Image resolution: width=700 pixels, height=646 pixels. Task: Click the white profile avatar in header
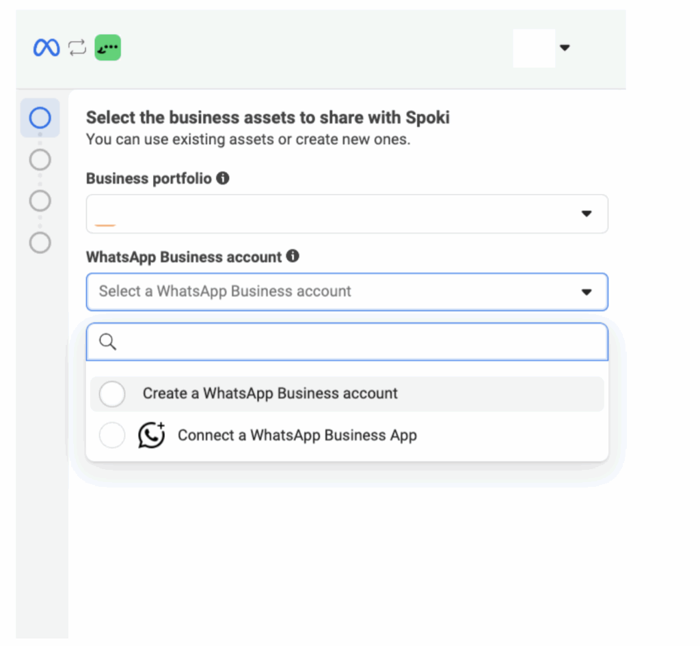coord(534,48)
